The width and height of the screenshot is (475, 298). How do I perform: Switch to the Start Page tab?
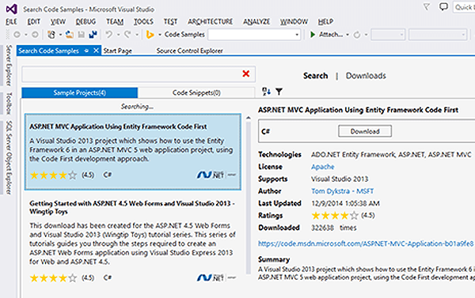coord(117,51)
